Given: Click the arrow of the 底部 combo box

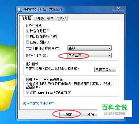Looking at the screenshot, I should coord(109,48).
